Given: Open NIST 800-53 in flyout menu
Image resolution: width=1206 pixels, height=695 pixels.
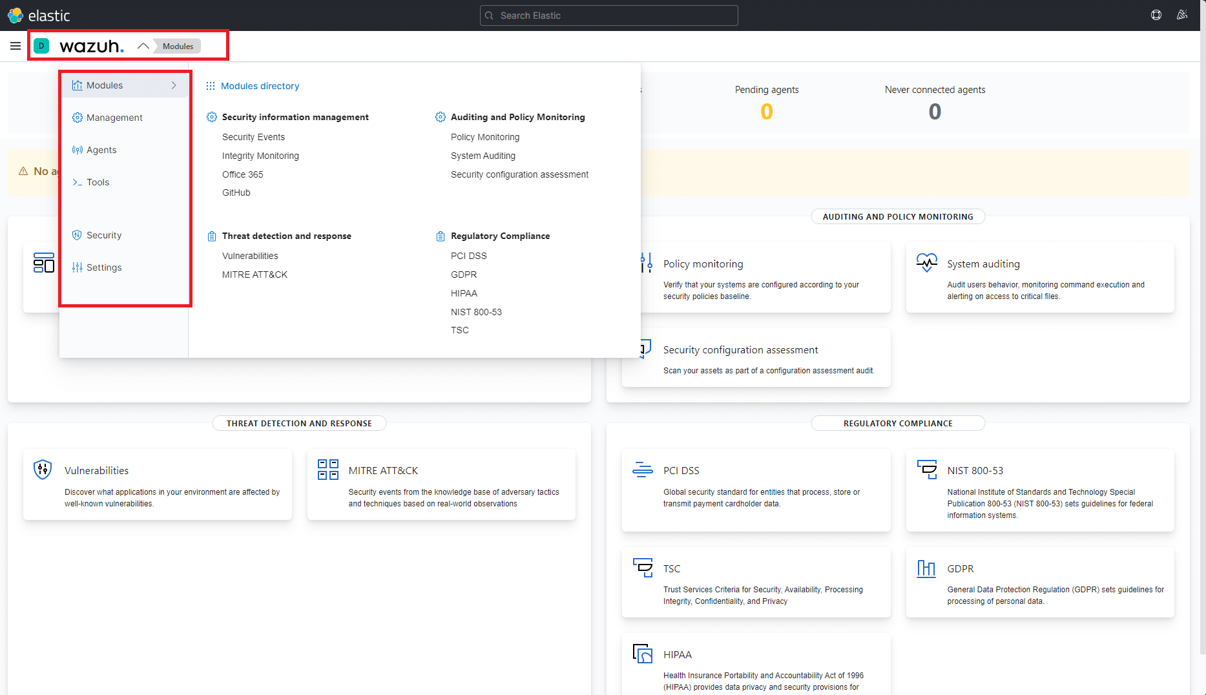Looking at the screenshot, I should click(476, 312).
